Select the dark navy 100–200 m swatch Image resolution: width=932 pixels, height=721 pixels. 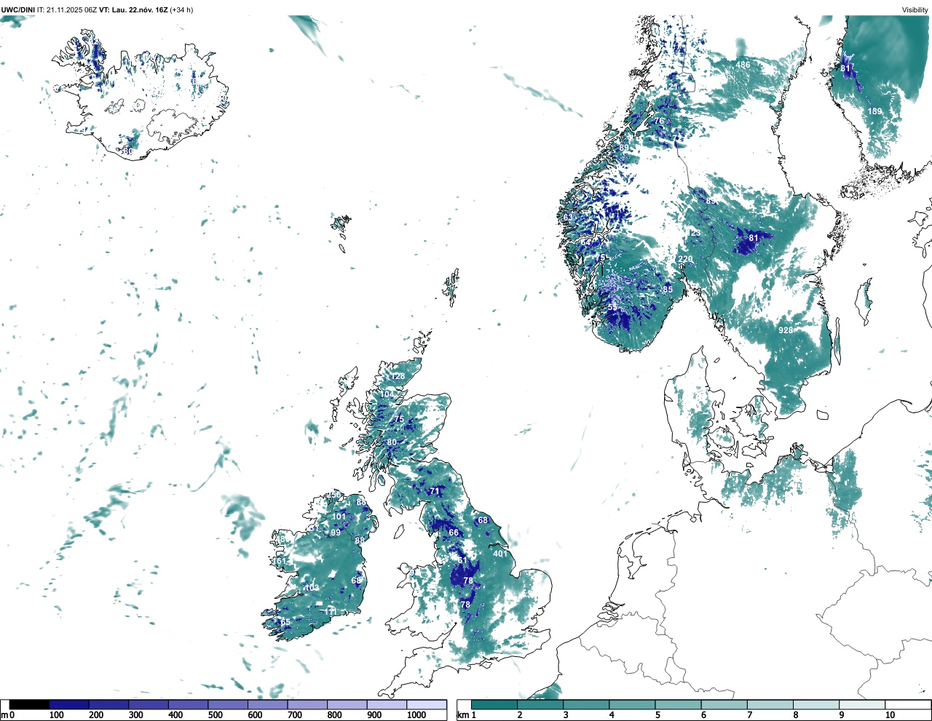[69, 704]
